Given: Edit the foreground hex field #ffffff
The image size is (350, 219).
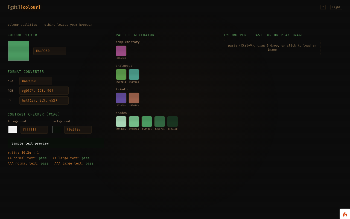Looking at the screenshot, I should [34, 129].
